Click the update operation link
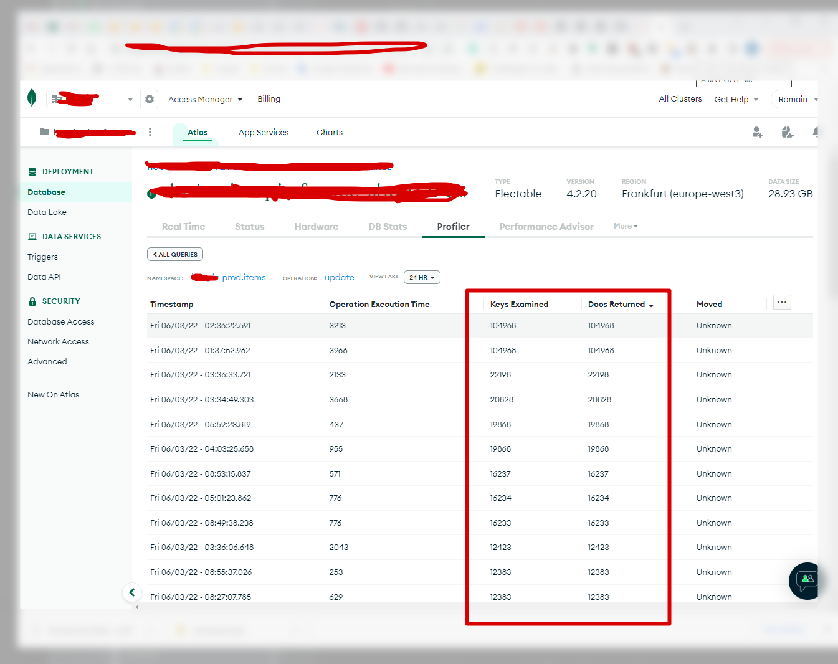 pos(339,278)
